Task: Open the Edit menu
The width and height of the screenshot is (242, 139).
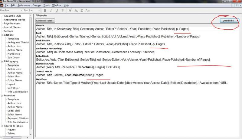Action: point(13,5)
